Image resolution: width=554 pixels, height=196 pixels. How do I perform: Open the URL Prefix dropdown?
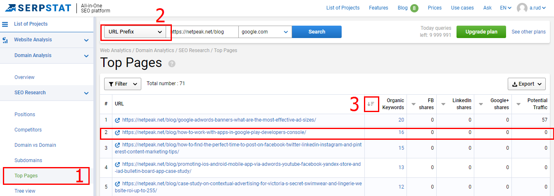tap(135, 32)
